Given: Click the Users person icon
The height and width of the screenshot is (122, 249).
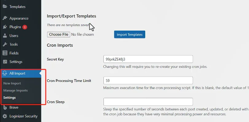Looking at the screenshot, I should tap(5, 35).
